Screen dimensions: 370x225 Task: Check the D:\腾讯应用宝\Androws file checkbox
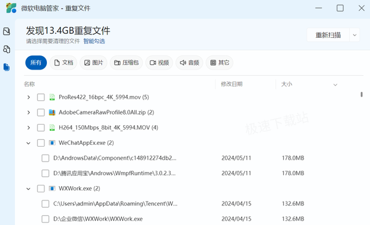point(45,173)
